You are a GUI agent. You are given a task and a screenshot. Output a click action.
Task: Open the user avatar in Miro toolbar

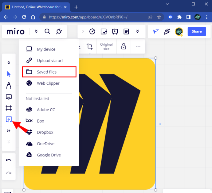tap(179, 32)
